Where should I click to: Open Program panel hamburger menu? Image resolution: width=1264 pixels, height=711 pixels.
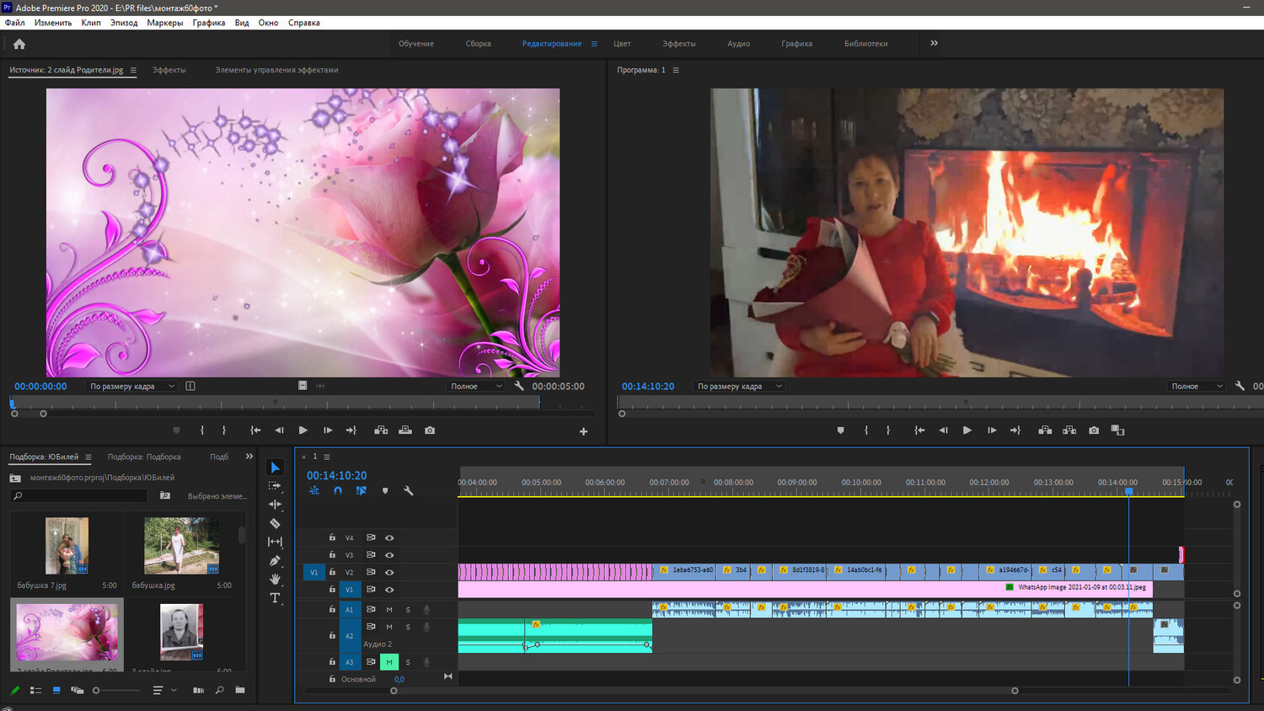coord(676,70)
